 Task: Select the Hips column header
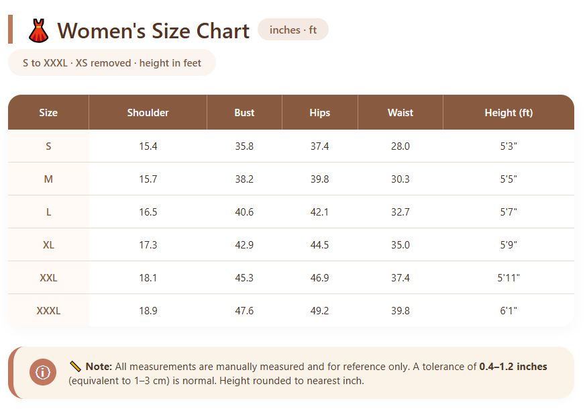pos(319,113)
